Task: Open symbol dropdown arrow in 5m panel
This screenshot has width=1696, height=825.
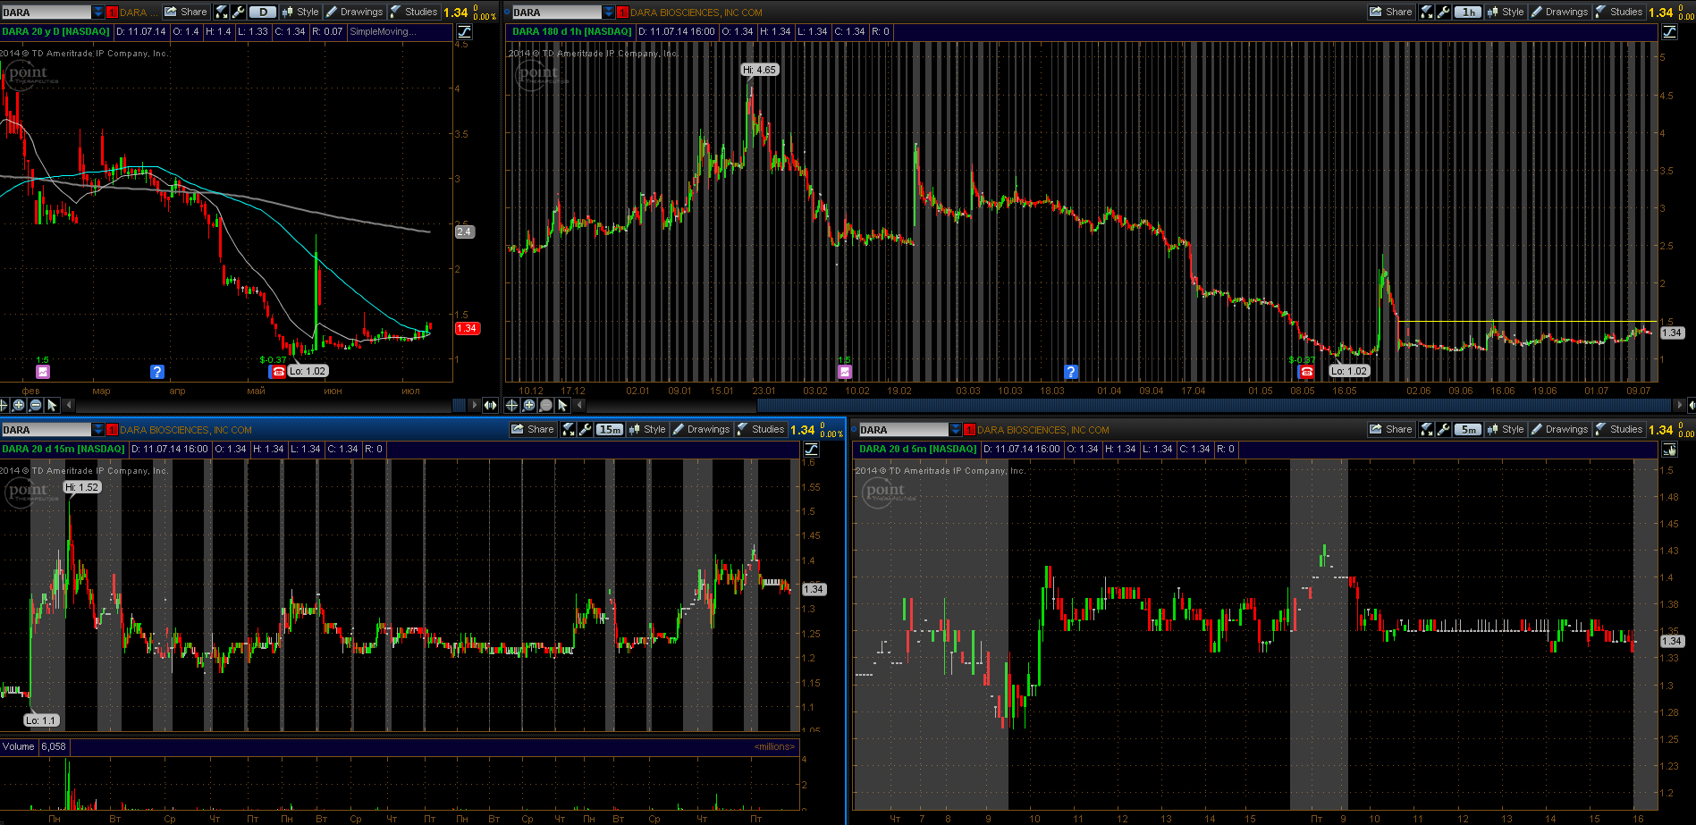Action: tap(955, 430)
